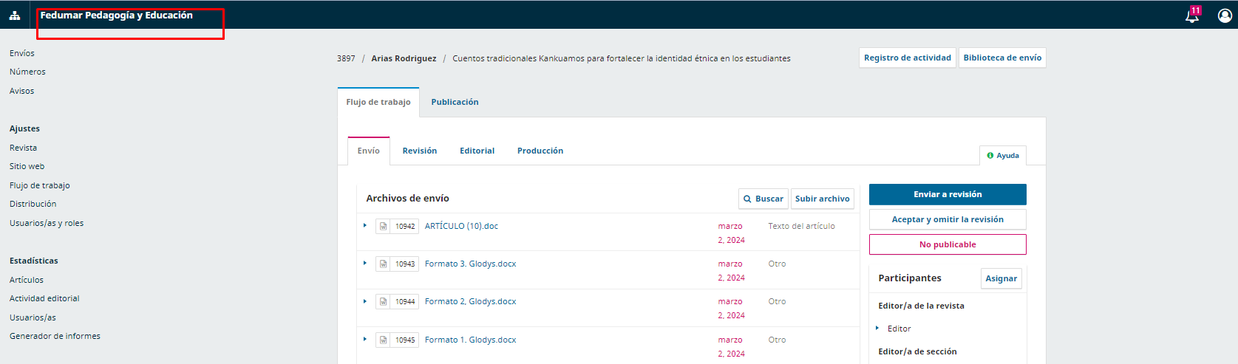Image resolution: width=1238 pixels, height=364 pixels.
Task: Click file icon for Formato 2. Glodys.docx
Action: click(x=383, y=302)
